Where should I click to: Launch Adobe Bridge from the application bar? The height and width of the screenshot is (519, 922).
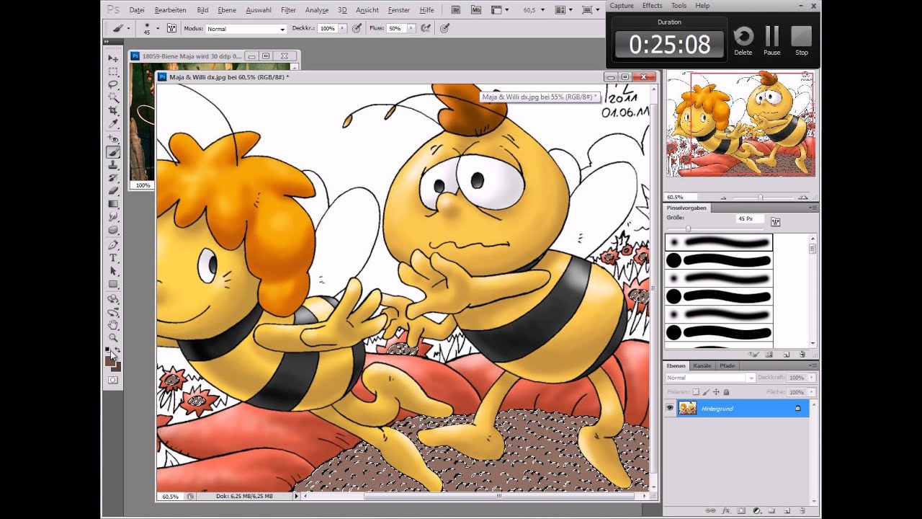coord(456,10)
